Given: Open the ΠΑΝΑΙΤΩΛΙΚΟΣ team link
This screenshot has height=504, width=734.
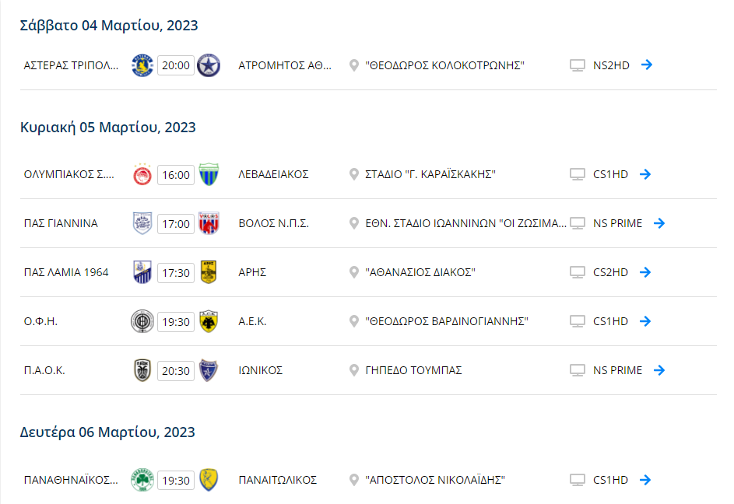Looking at the screenshot, I should click(278, 480).
